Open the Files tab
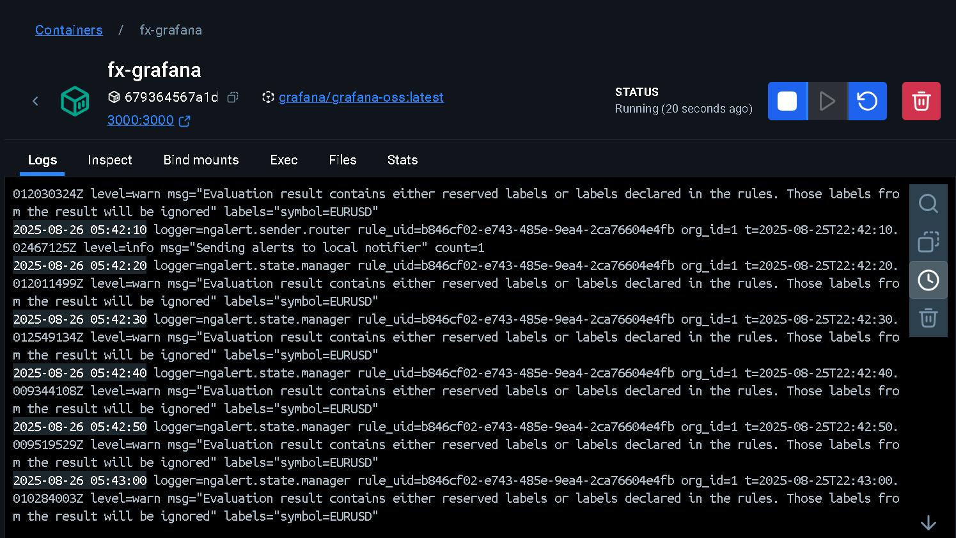 point(343,160)
